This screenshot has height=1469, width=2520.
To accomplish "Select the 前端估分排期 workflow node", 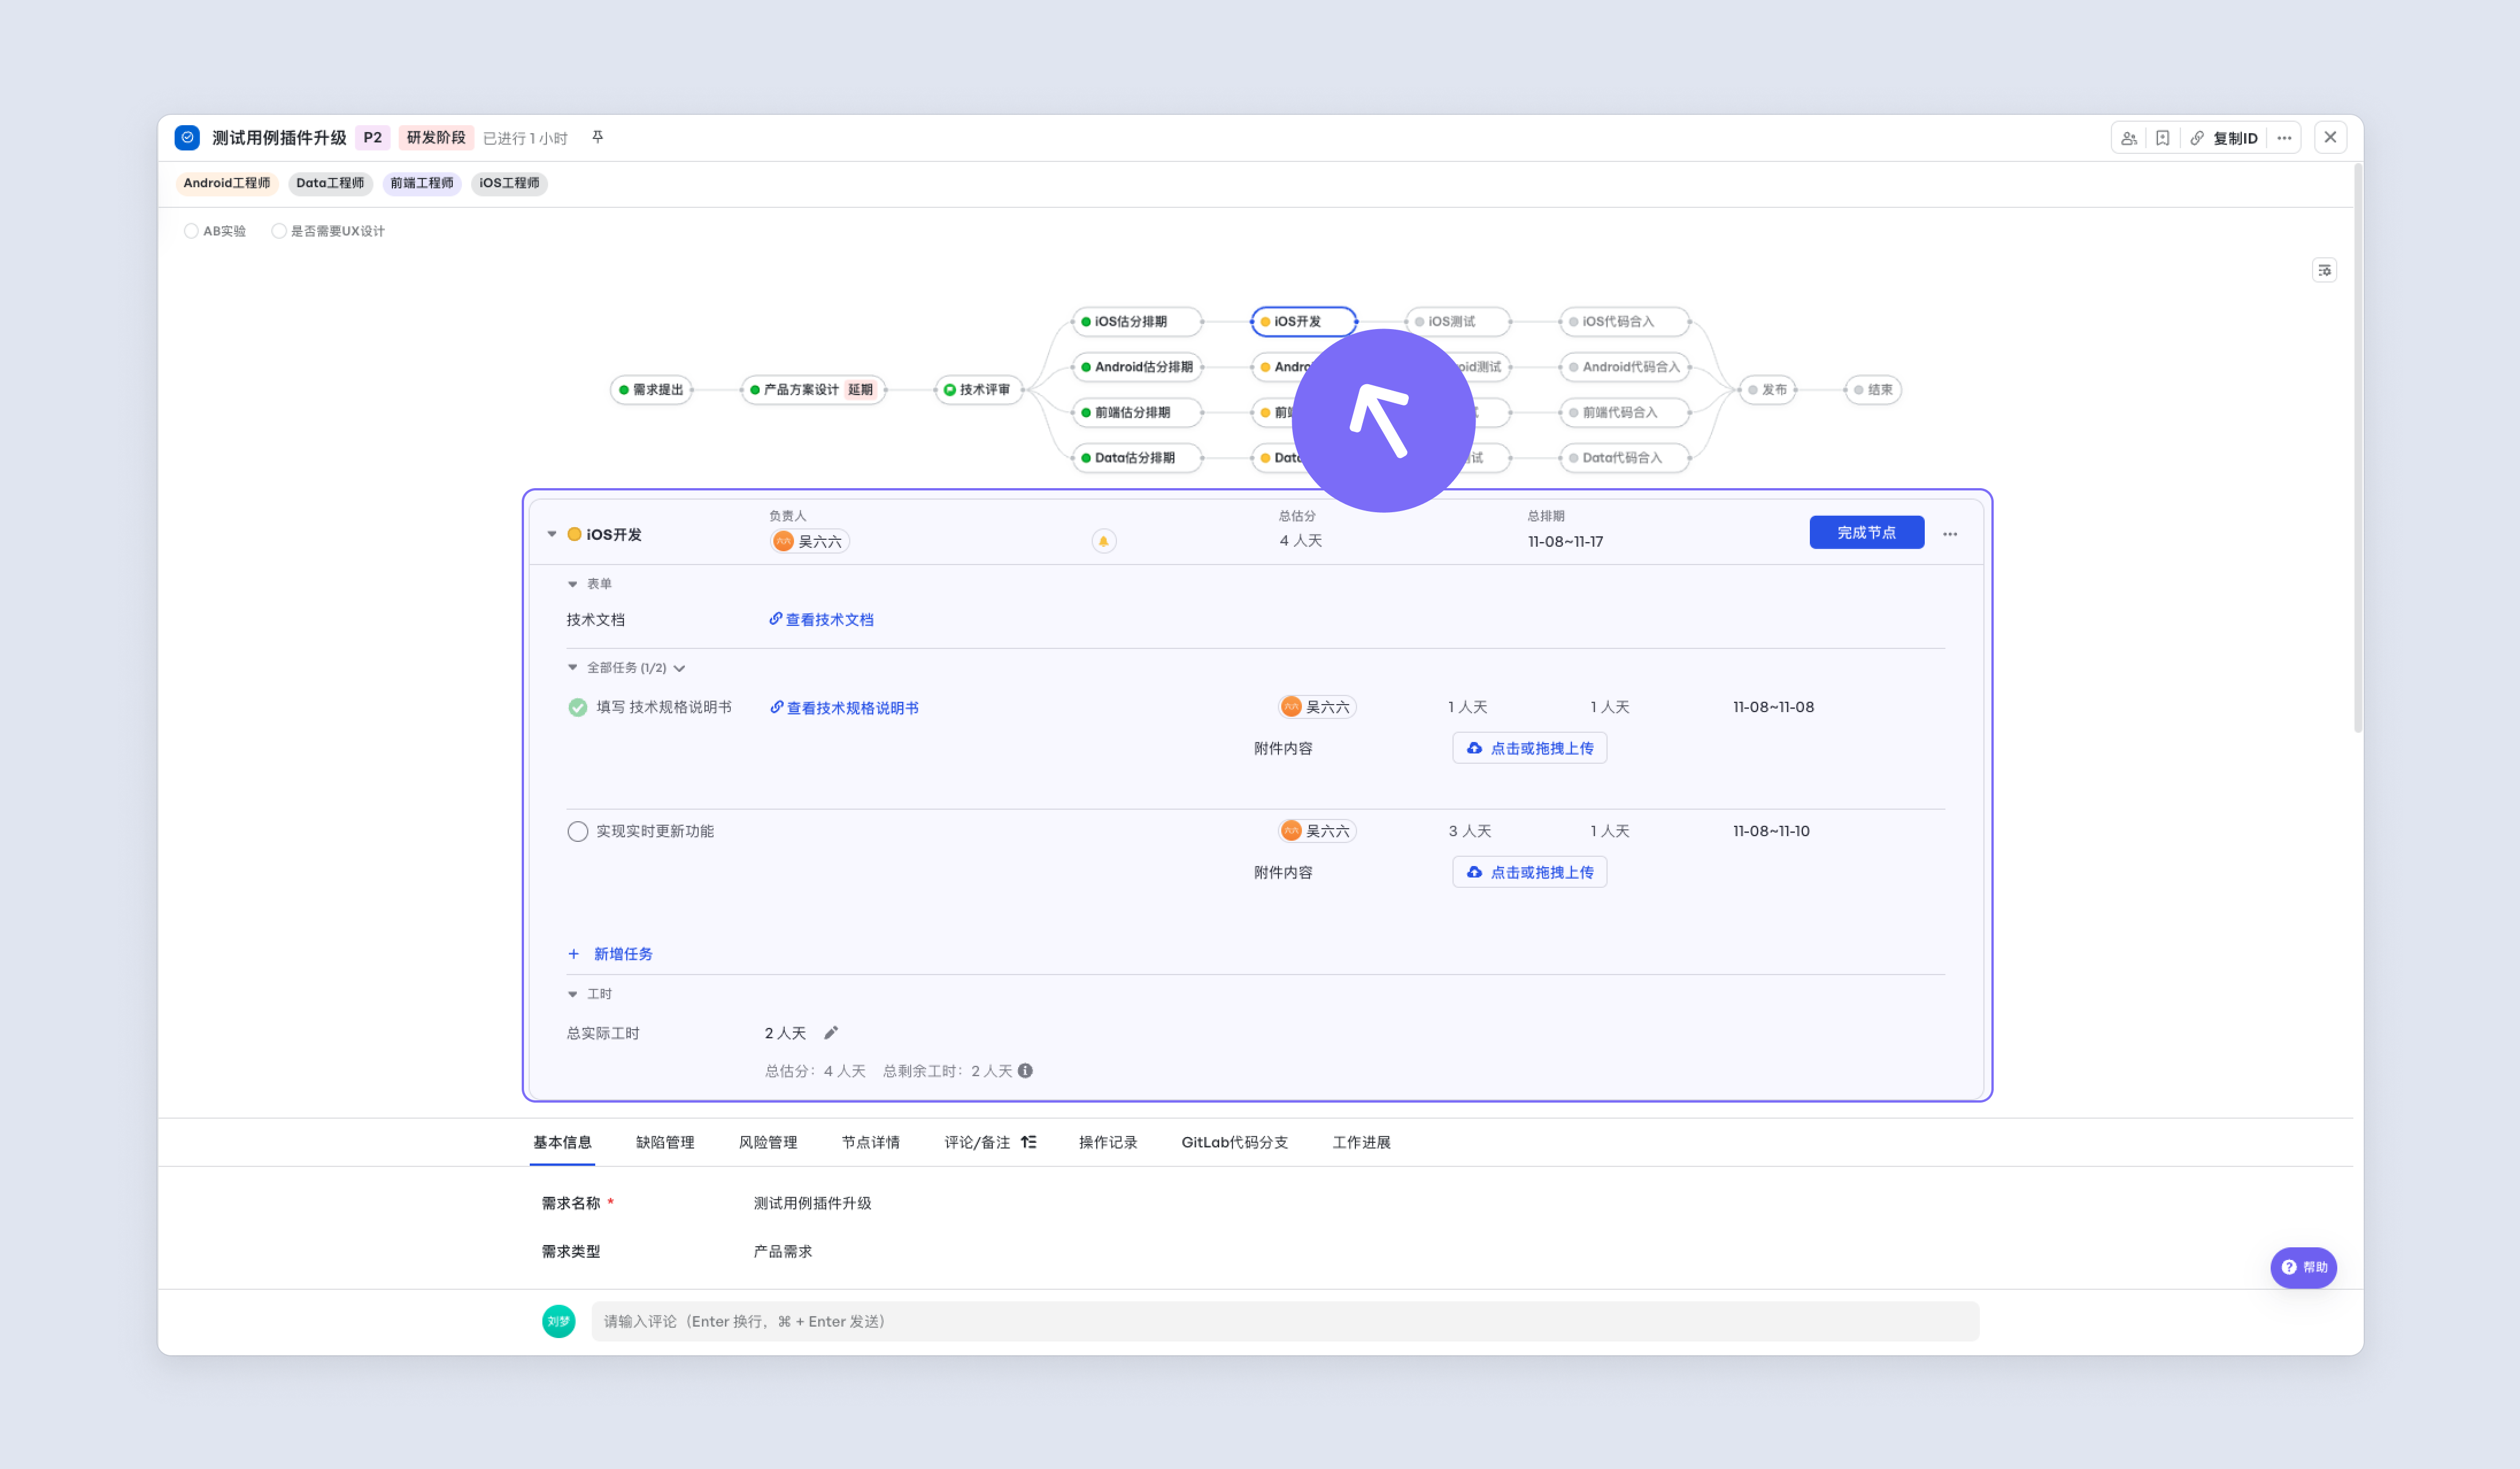I will (x=1136, y=412).
